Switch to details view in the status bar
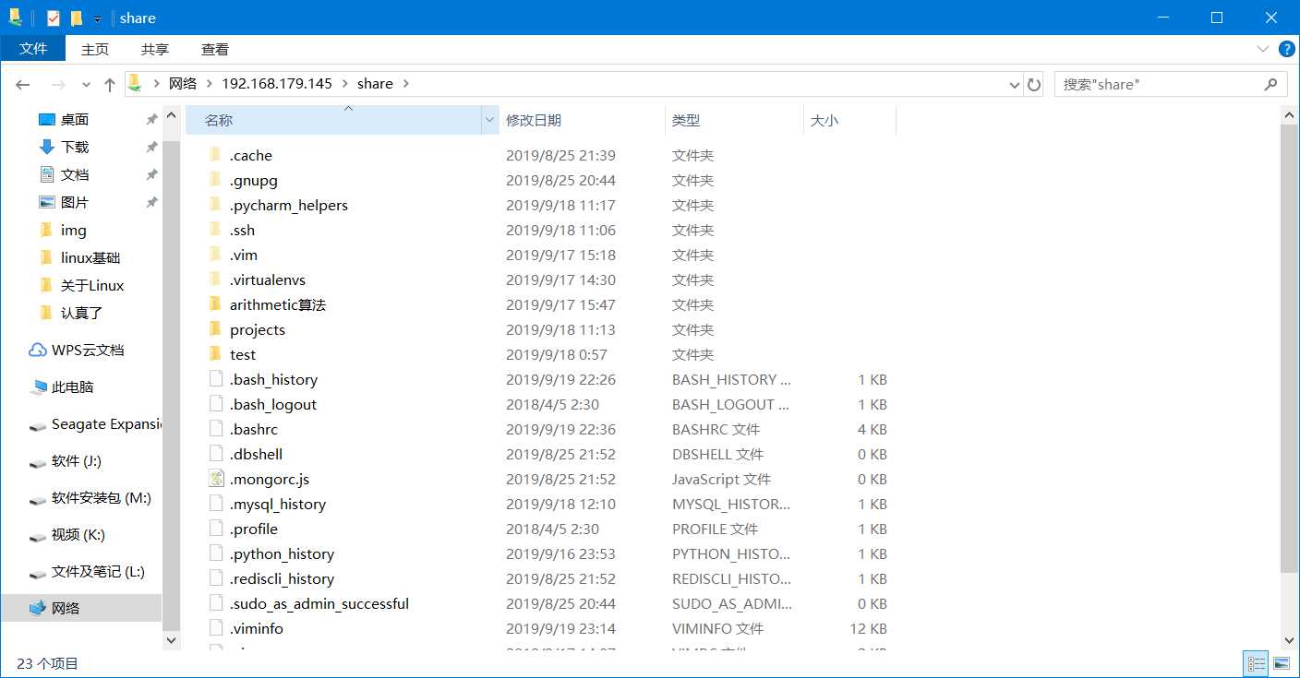This screenshot has height=678, width=1300. 1256,662
